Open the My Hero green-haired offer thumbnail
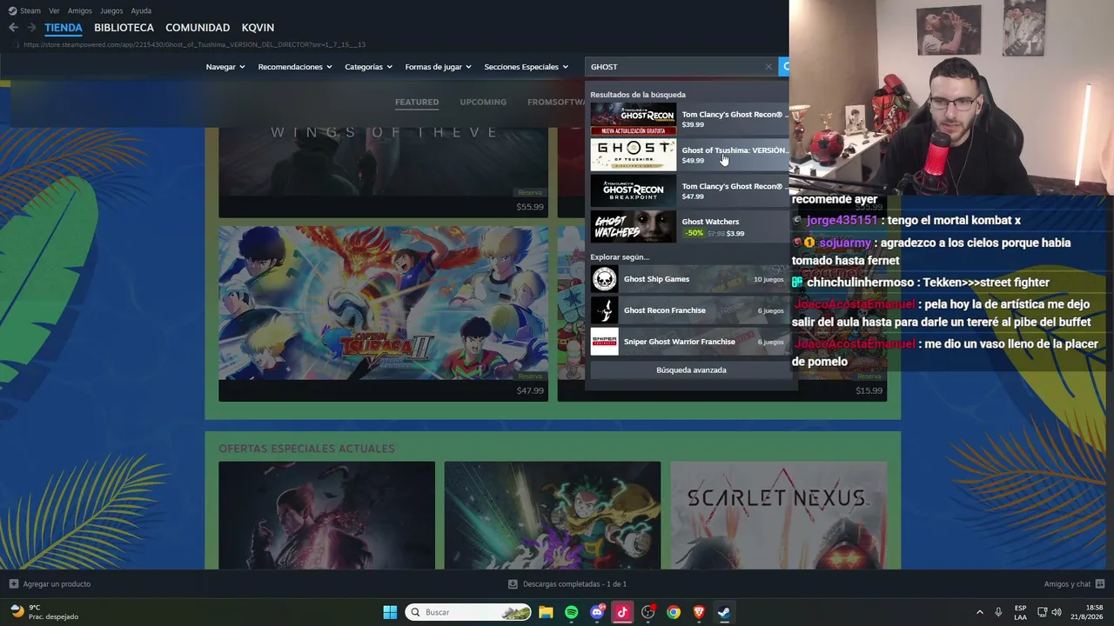The height and width of the screenshot is (626, 1114). [553, 515]
